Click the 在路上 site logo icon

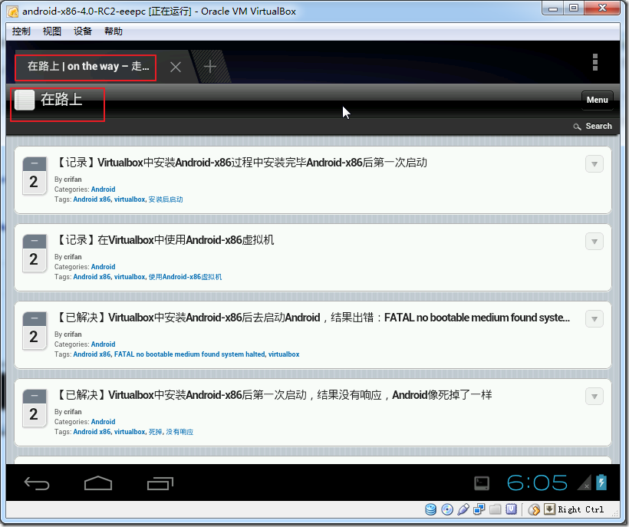pos(25,100)
